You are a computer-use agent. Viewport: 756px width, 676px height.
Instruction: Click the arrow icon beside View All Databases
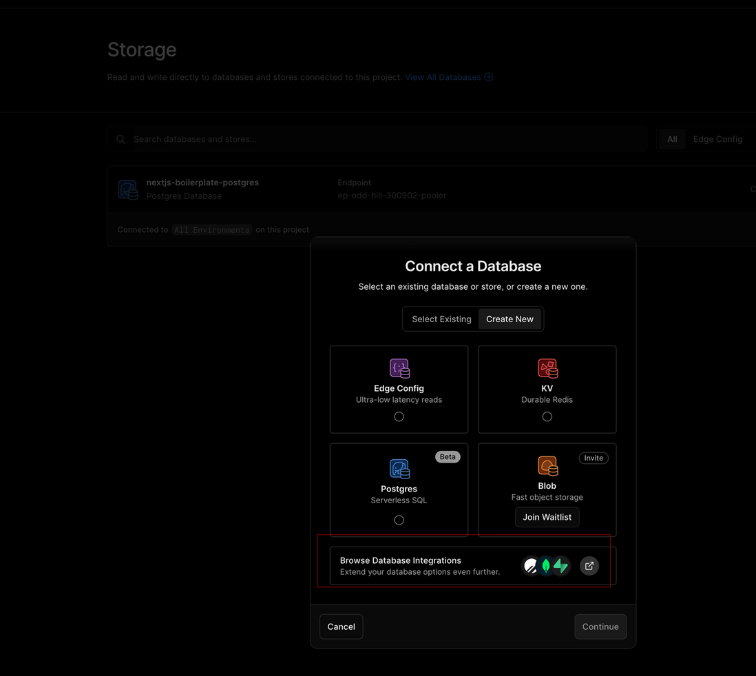click(488, 77)
